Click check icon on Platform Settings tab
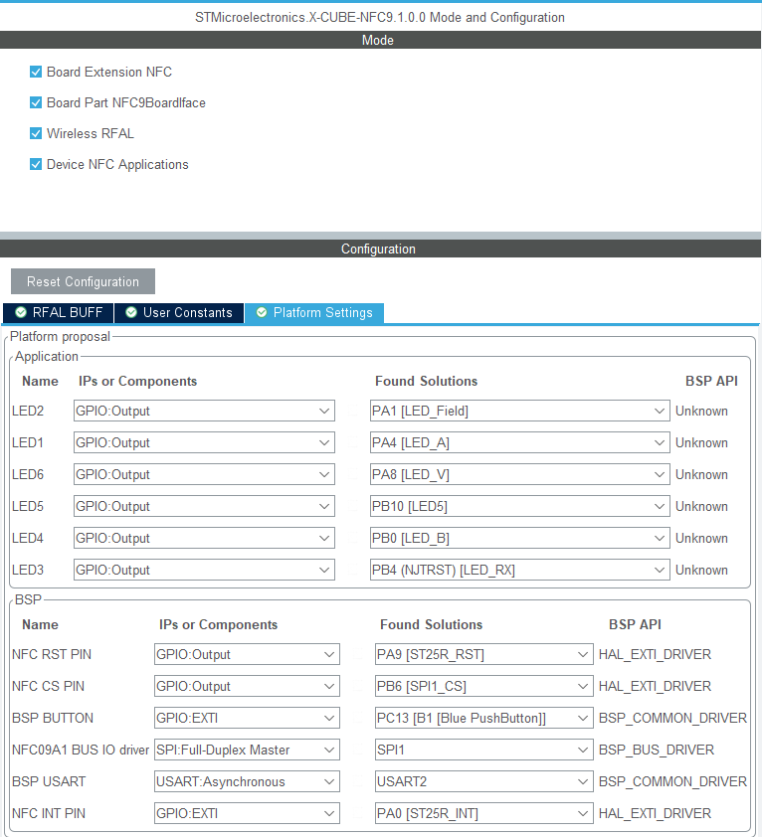 click(x=262, y=312)
